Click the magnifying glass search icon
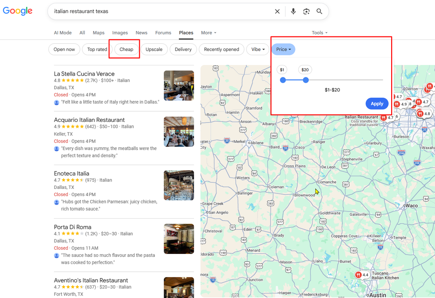The height and width of the screenshot is (298, 435). pos(319,11)
